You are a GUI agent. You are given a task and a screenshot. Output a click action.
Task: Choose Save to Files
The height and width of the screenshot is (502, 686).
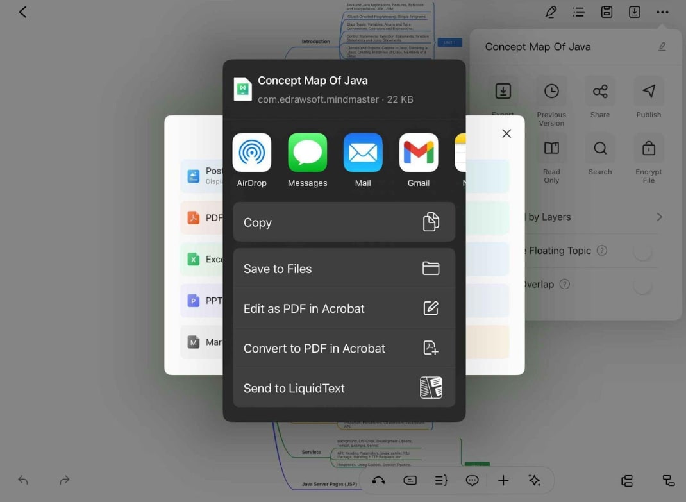pyautogui.click(x=344, y=268)
